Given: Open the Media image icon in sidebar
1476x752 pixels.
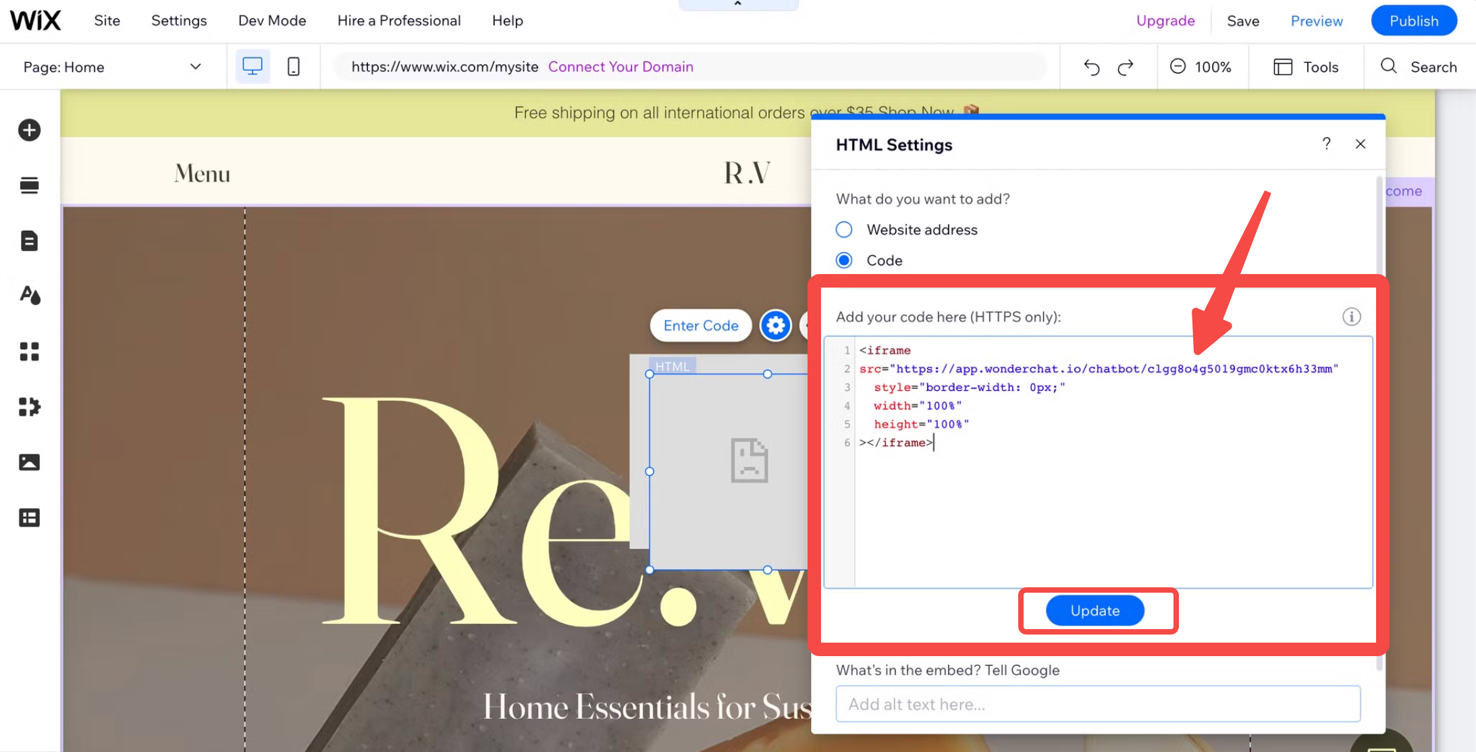Looking at the screenshot, I should pyautogui.click(x=29, y=462).
